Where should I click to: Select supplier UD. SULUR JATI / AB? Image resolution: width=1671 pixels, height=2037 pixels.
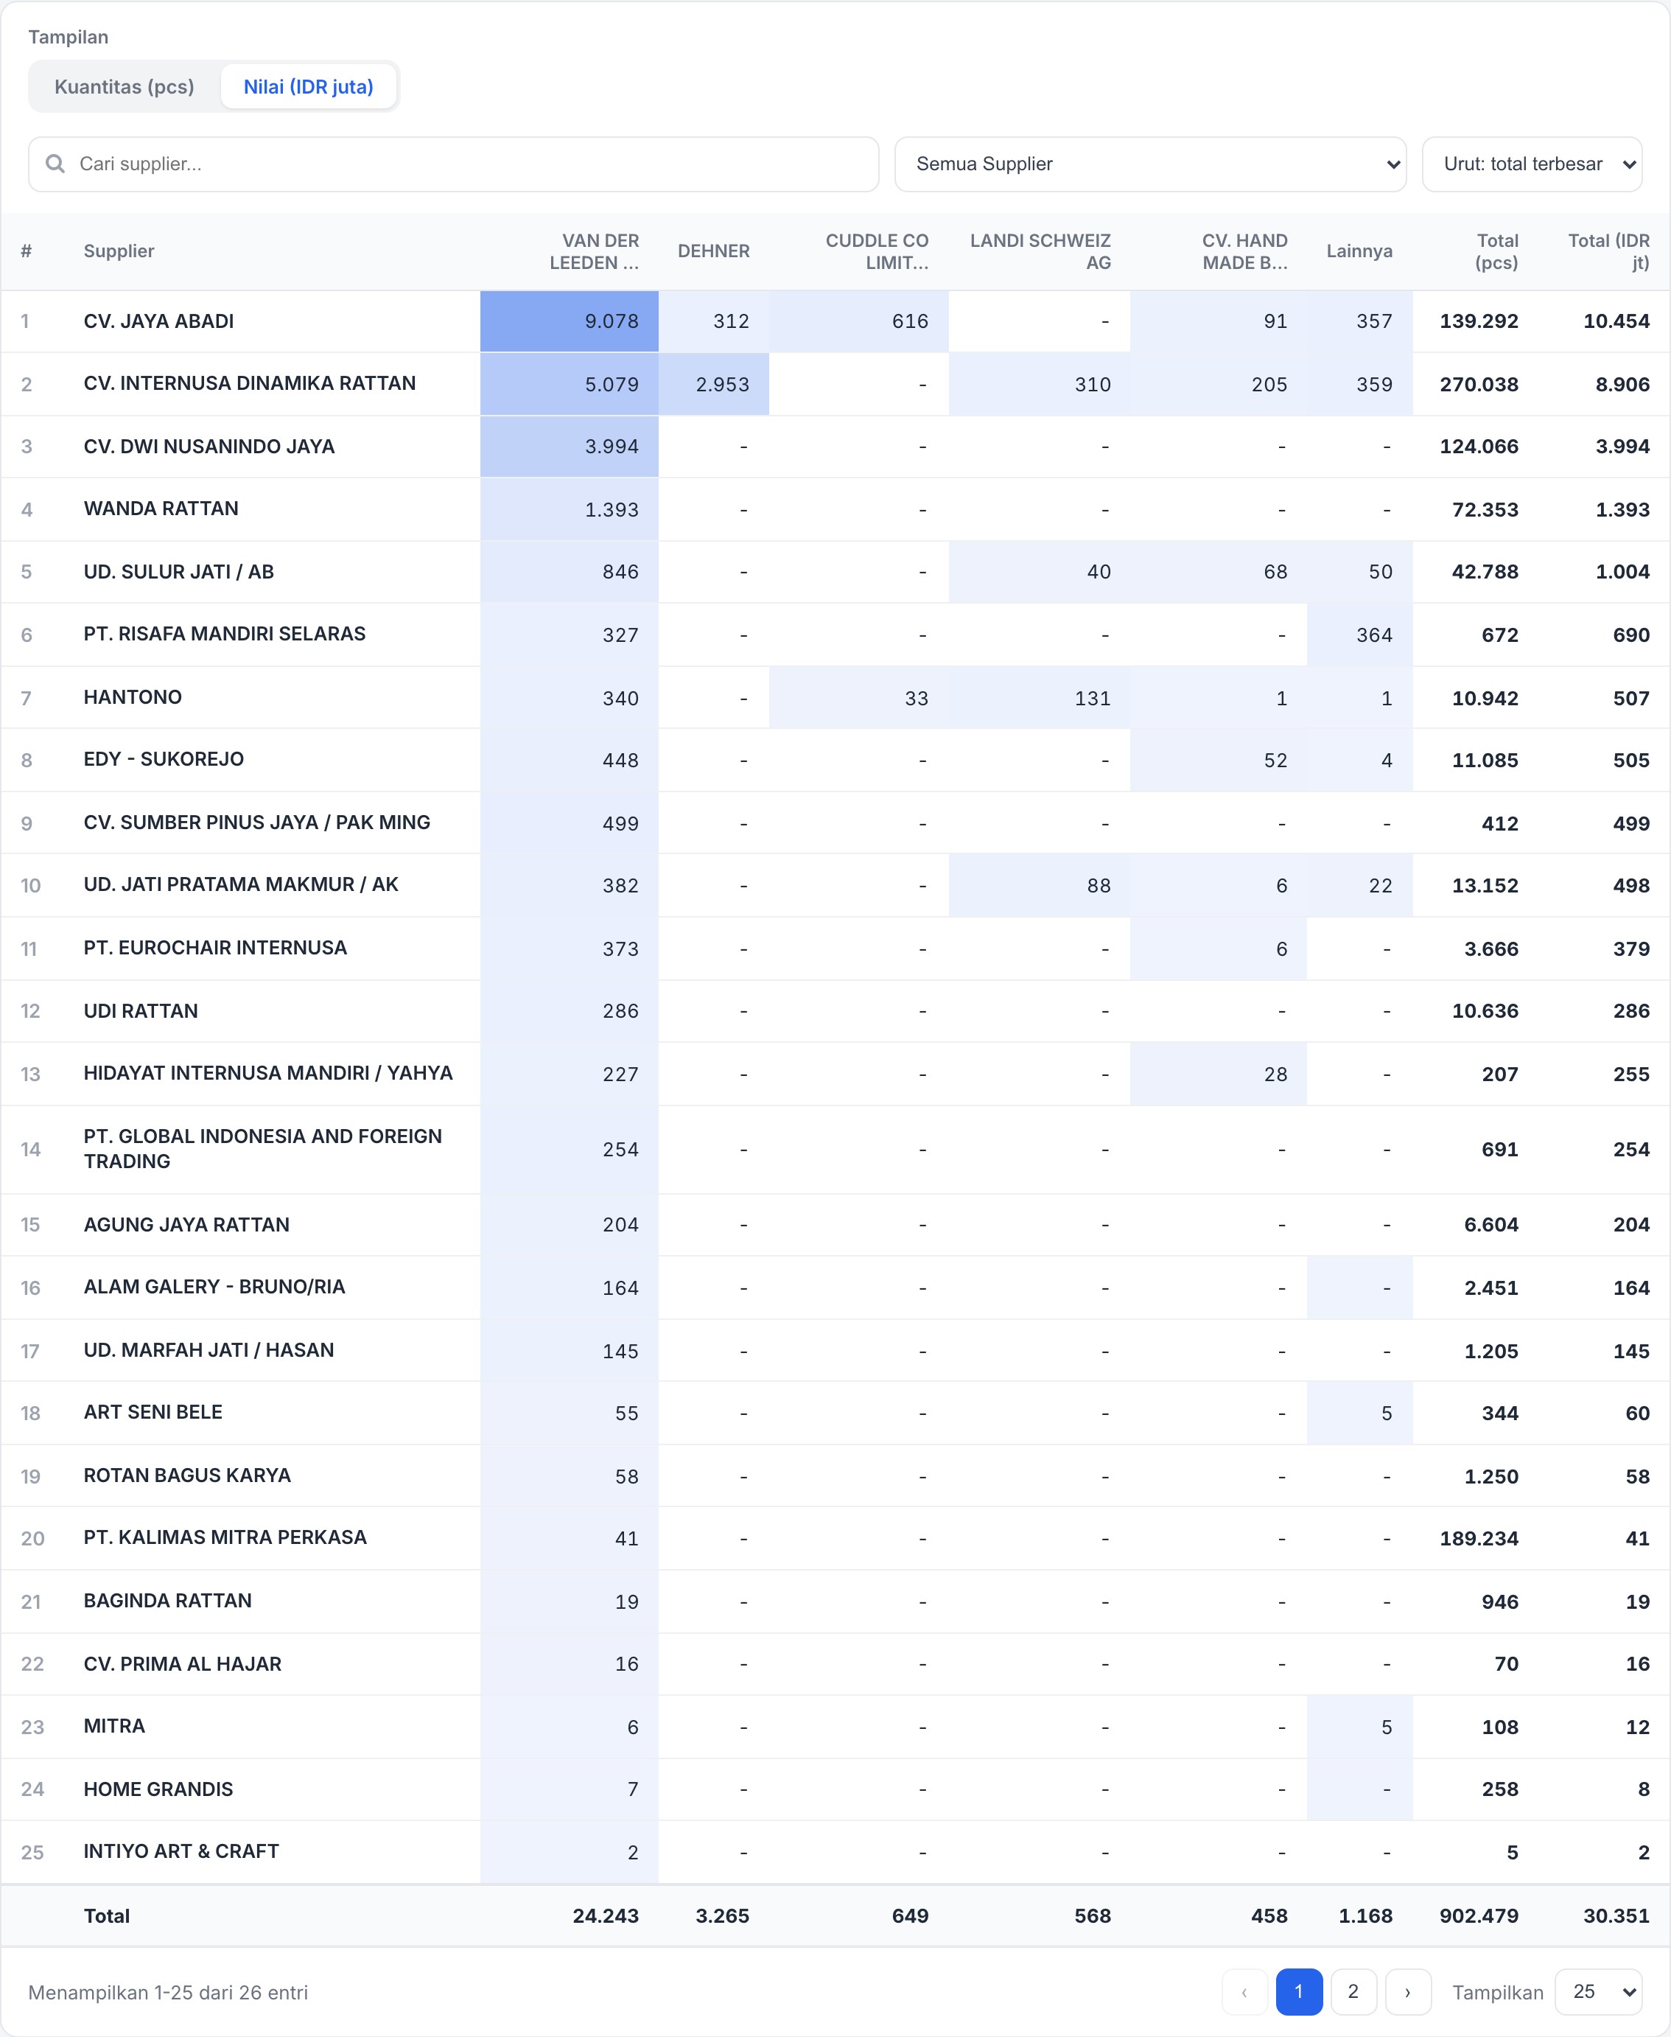(x=178, y=572)
